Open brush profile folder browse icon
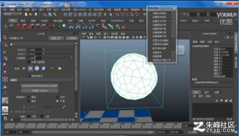Viewport: 239px width, 136px height. [x=60, y=68]
